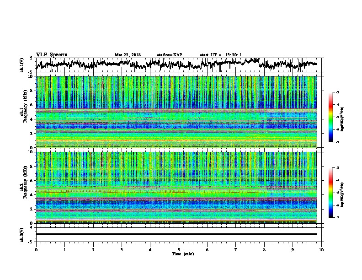Click the '-3' label on ch.1 colorbar
Image resolution: width=362 pixels, height=280 pixels.
click(x=337, y=92)
